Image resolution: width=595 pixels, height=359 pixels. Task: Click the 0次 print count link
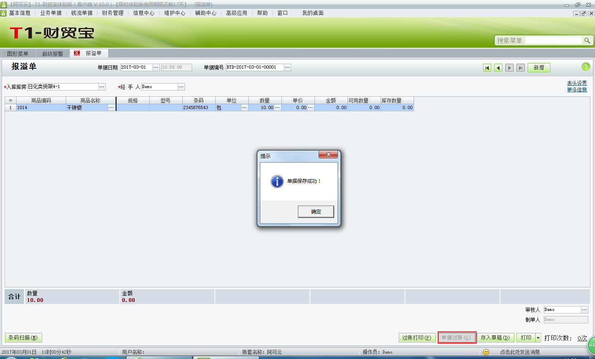(x=582, y=338)
